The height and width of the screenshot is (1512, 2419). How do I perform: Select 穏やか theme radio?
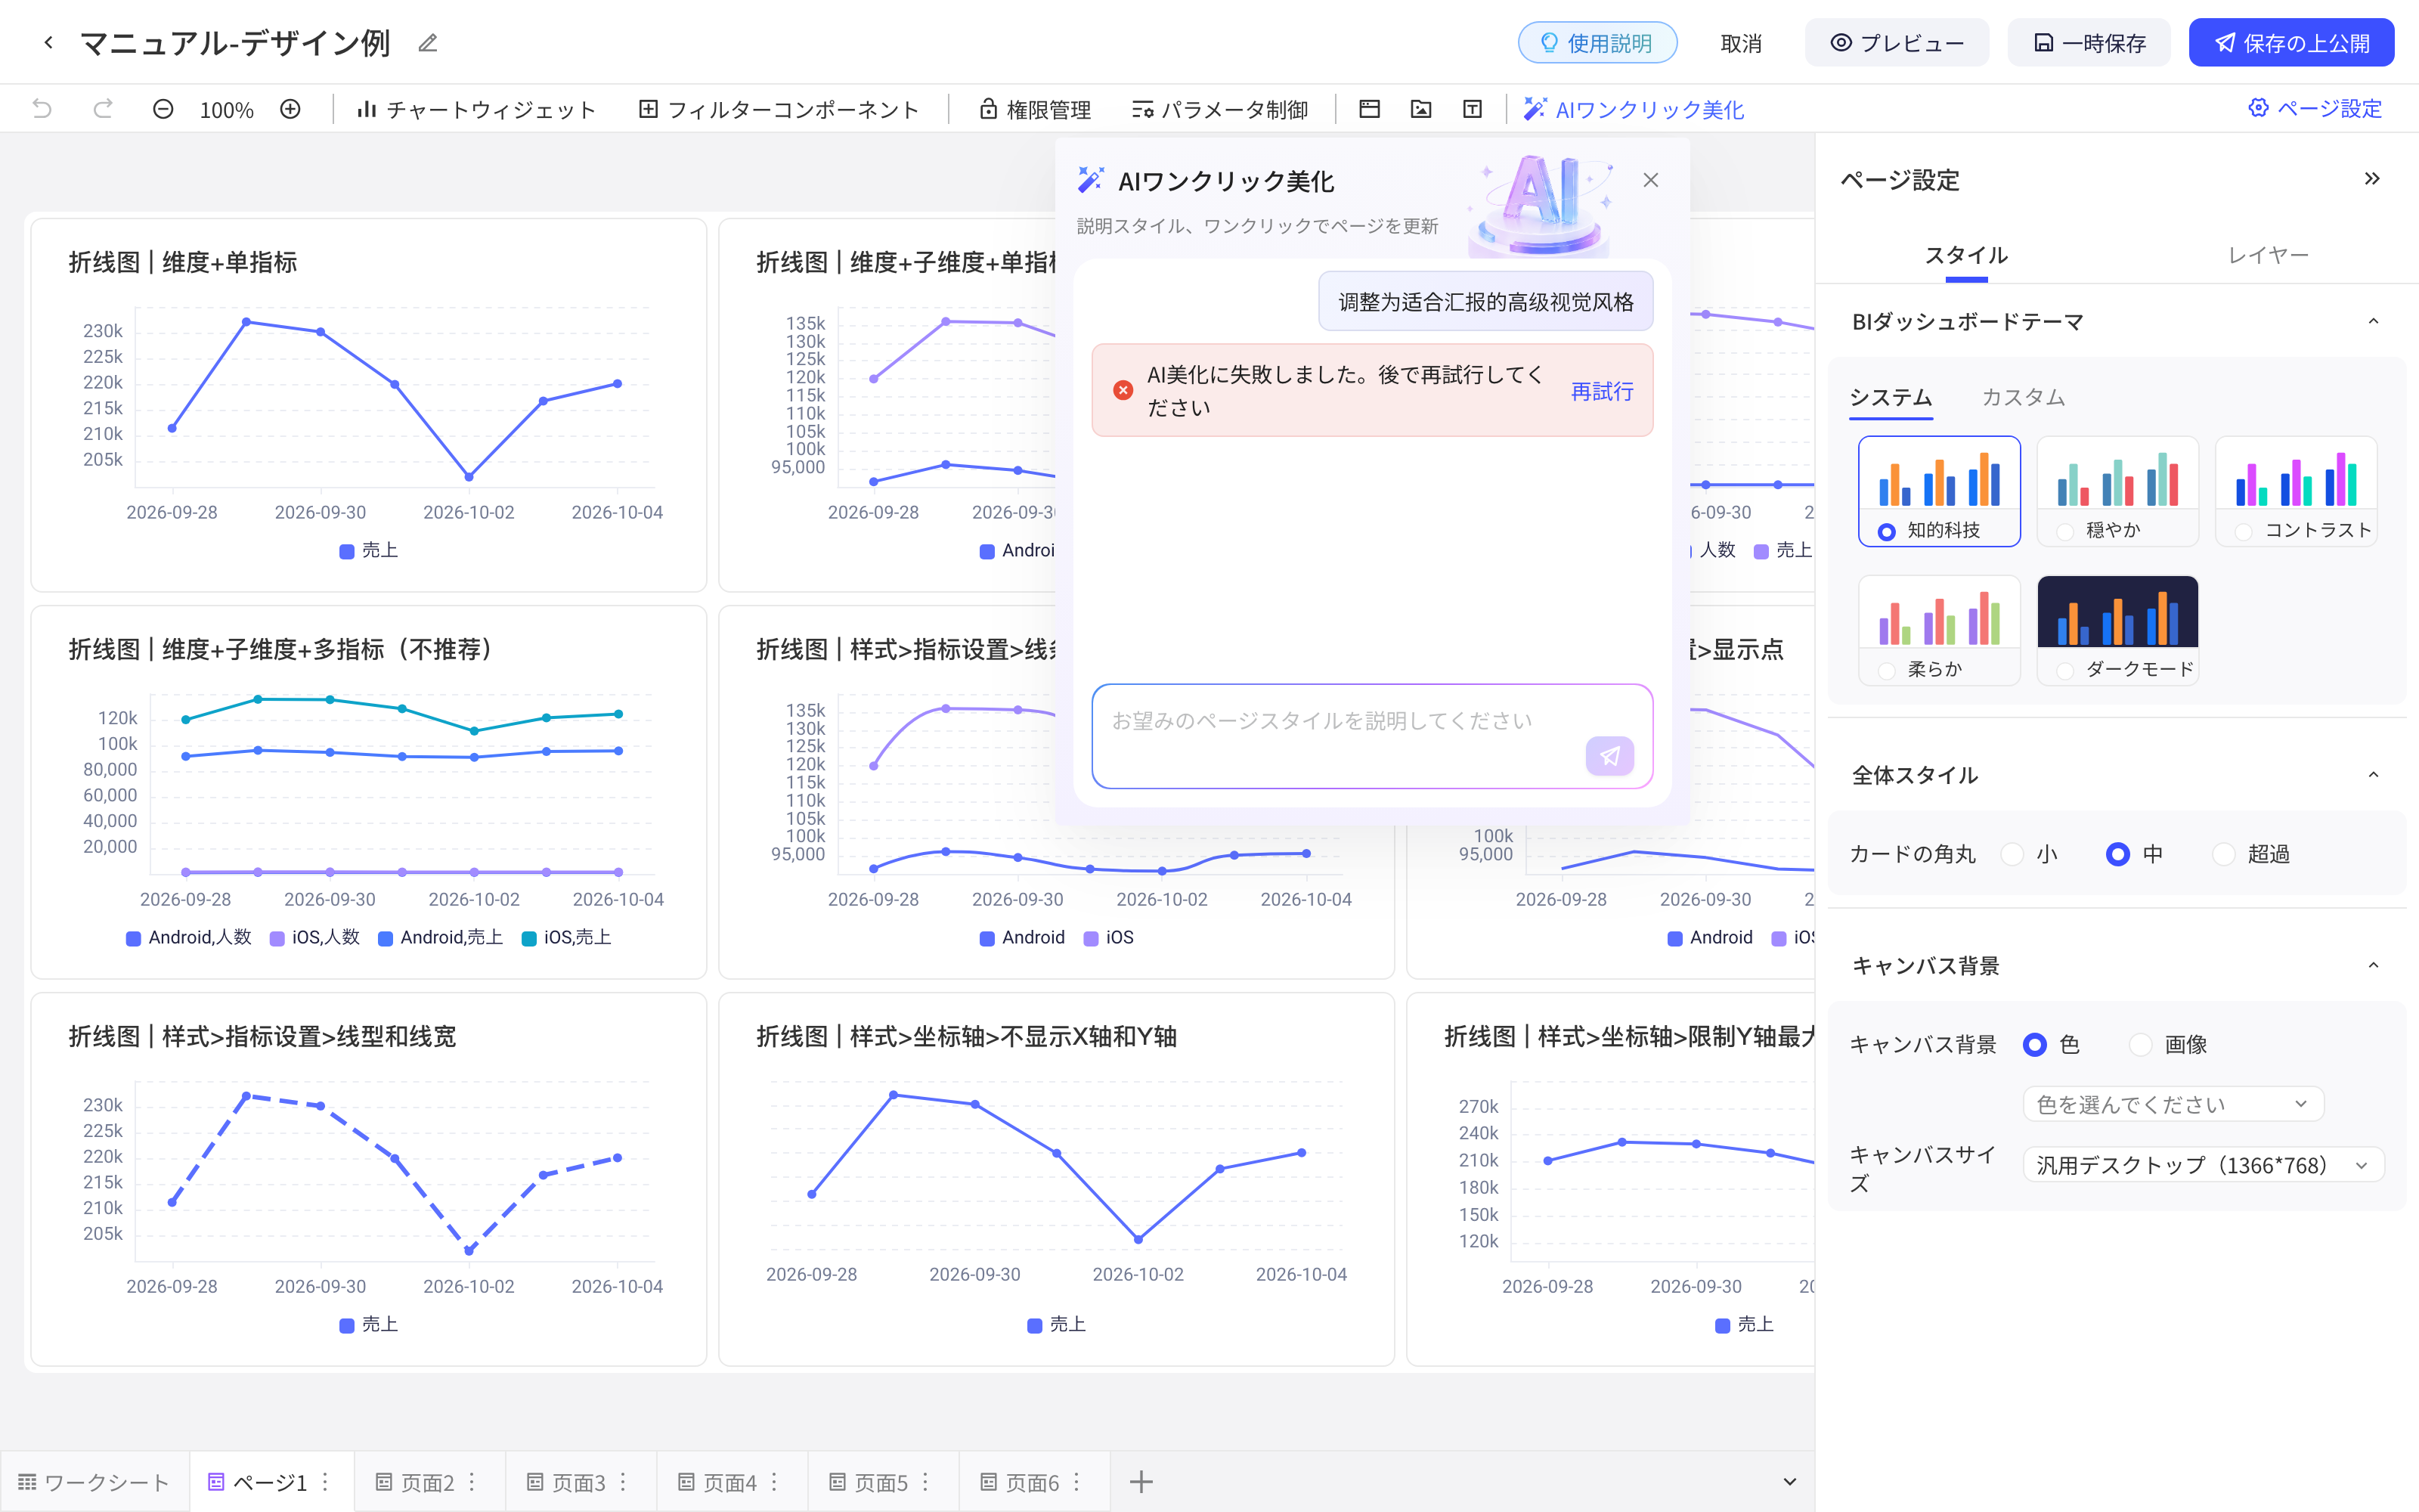pos(2065,532)
